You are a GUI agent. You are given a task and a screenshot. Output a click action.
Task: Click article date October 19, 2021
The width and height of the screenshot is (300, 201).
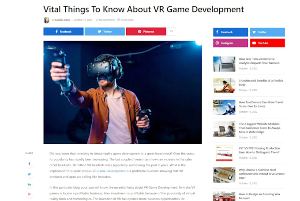(83, 20)
